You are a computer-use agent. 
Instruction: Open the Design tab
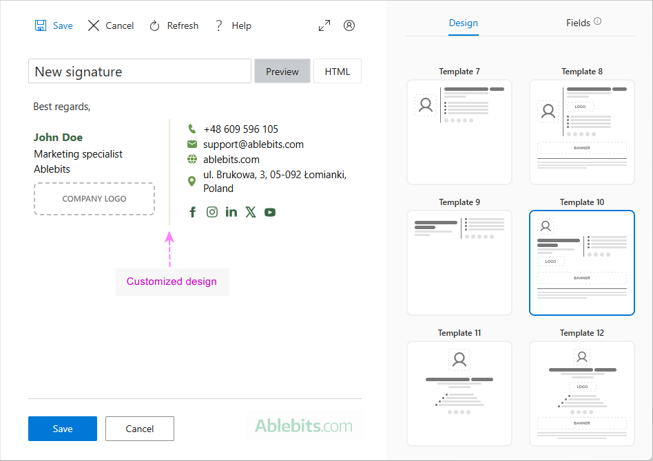point(463,23)
